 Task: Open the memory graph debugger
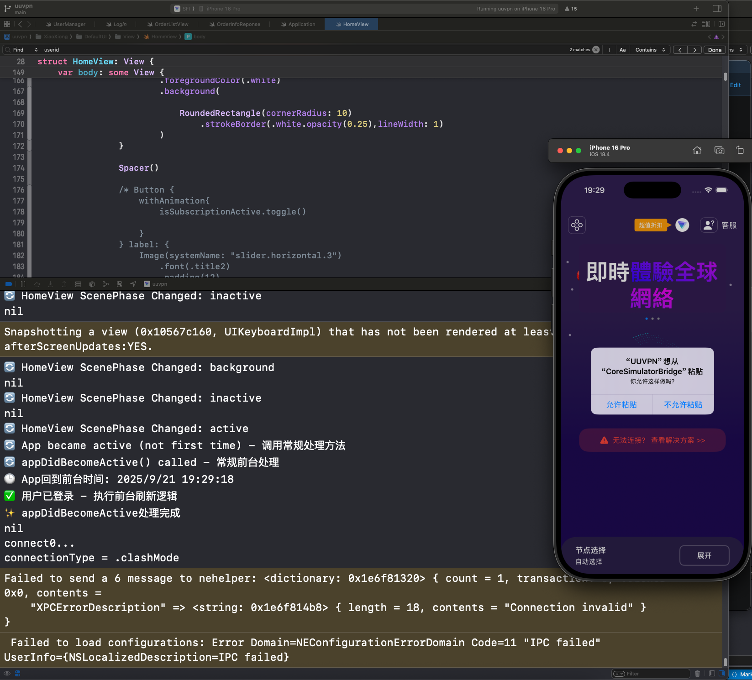coord(105,284)
